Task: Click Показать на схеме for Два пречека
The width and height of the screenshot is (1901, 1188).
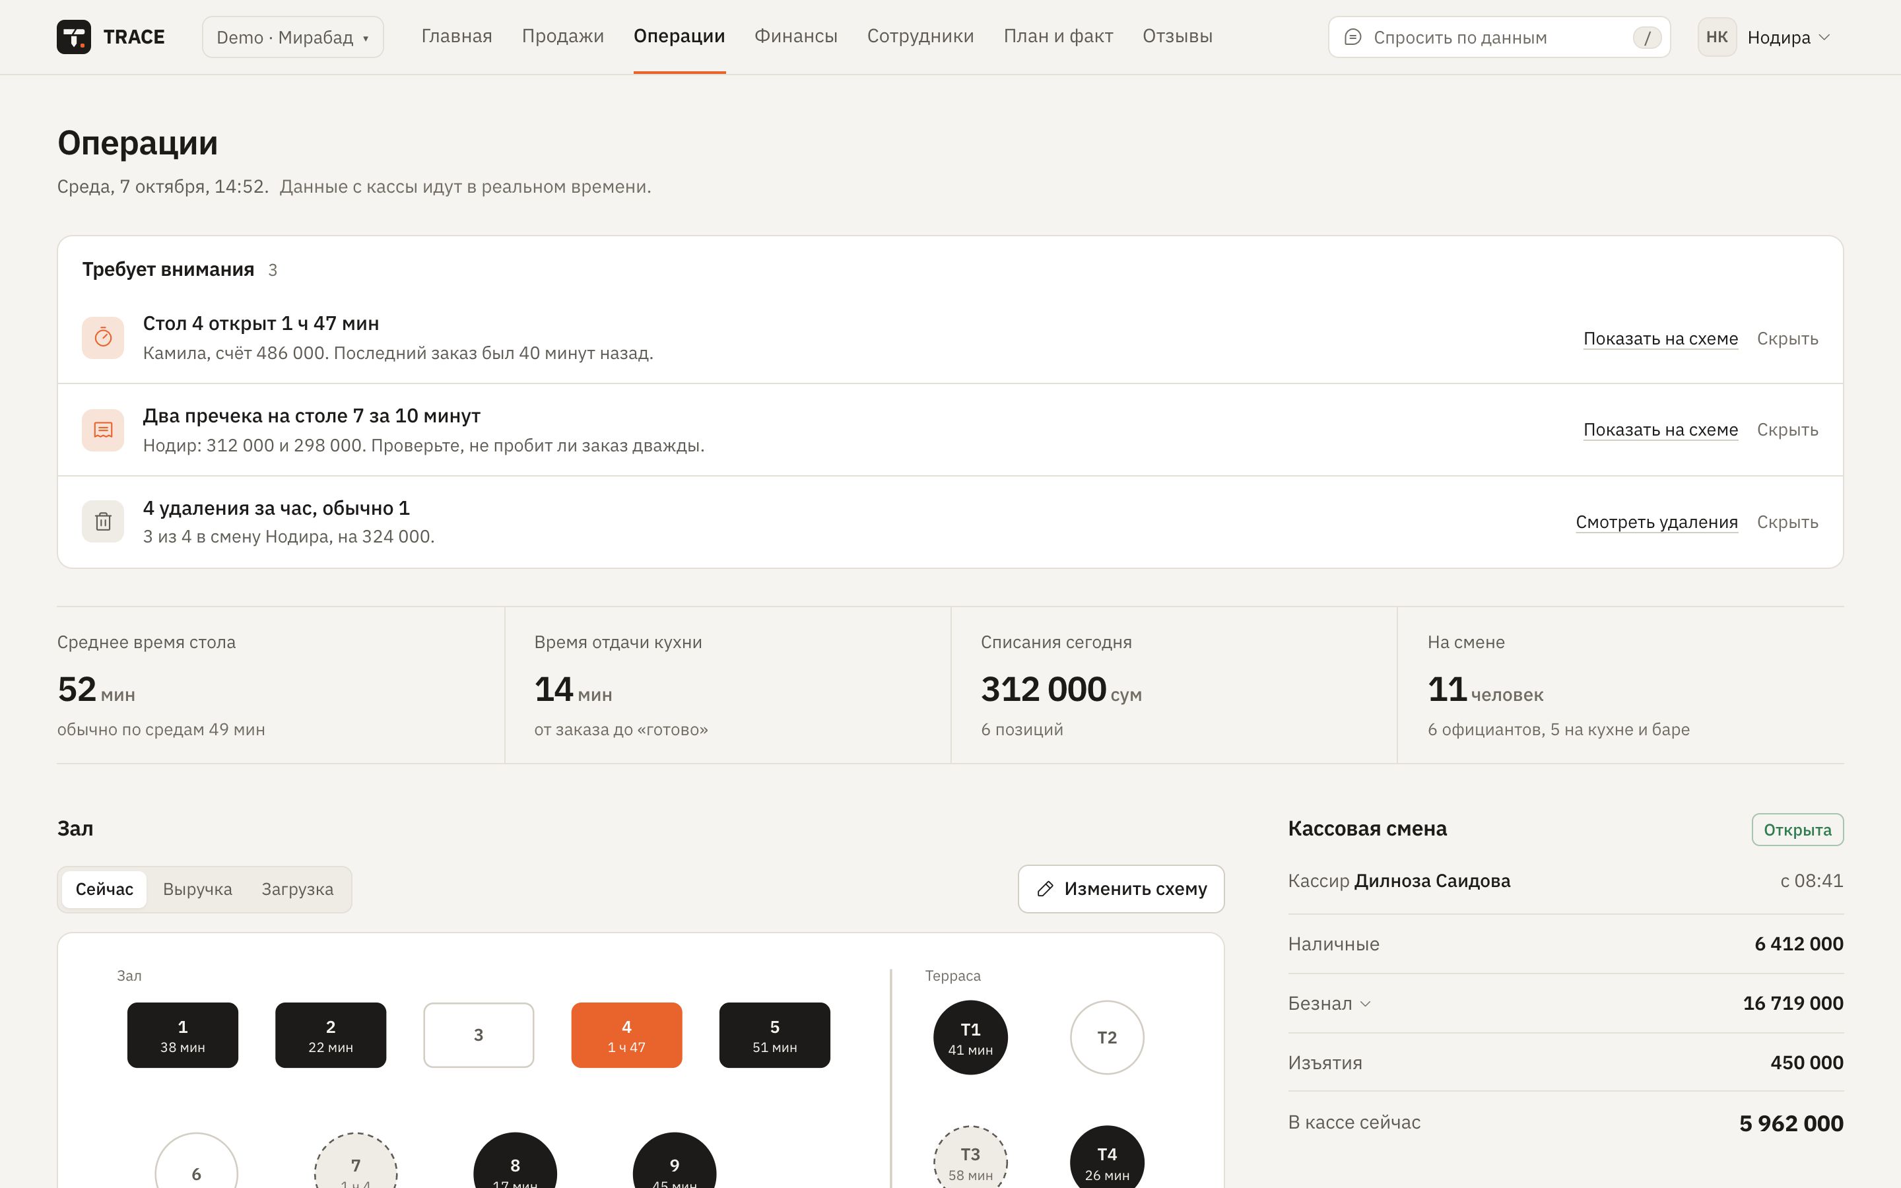Action: (x=1661, y=430)
